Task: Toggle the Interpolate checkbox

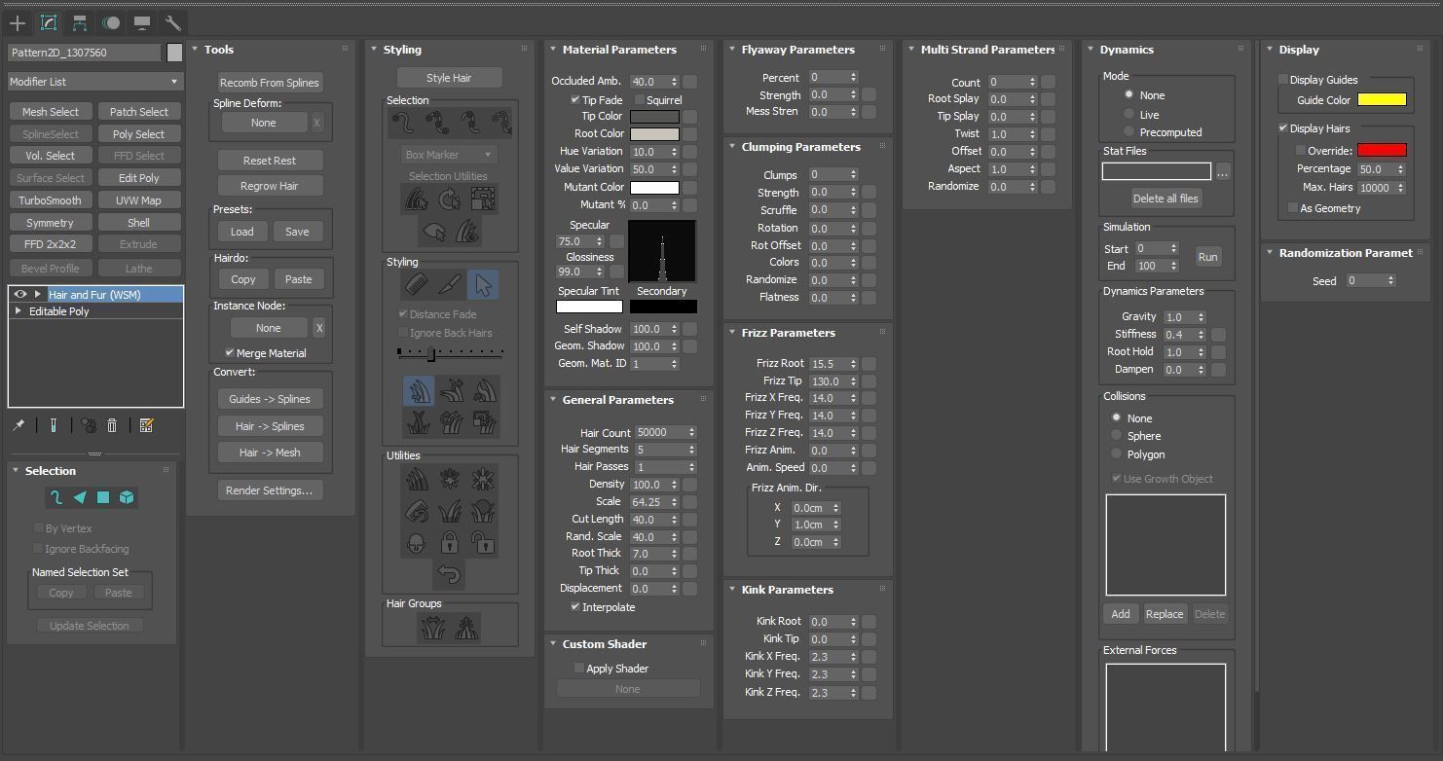Action: click(575, 607)
